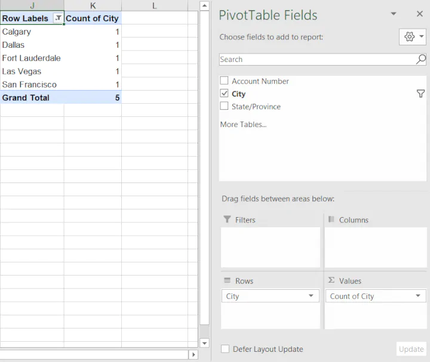
Task: Select the column K header
Action: coord(93,5)
